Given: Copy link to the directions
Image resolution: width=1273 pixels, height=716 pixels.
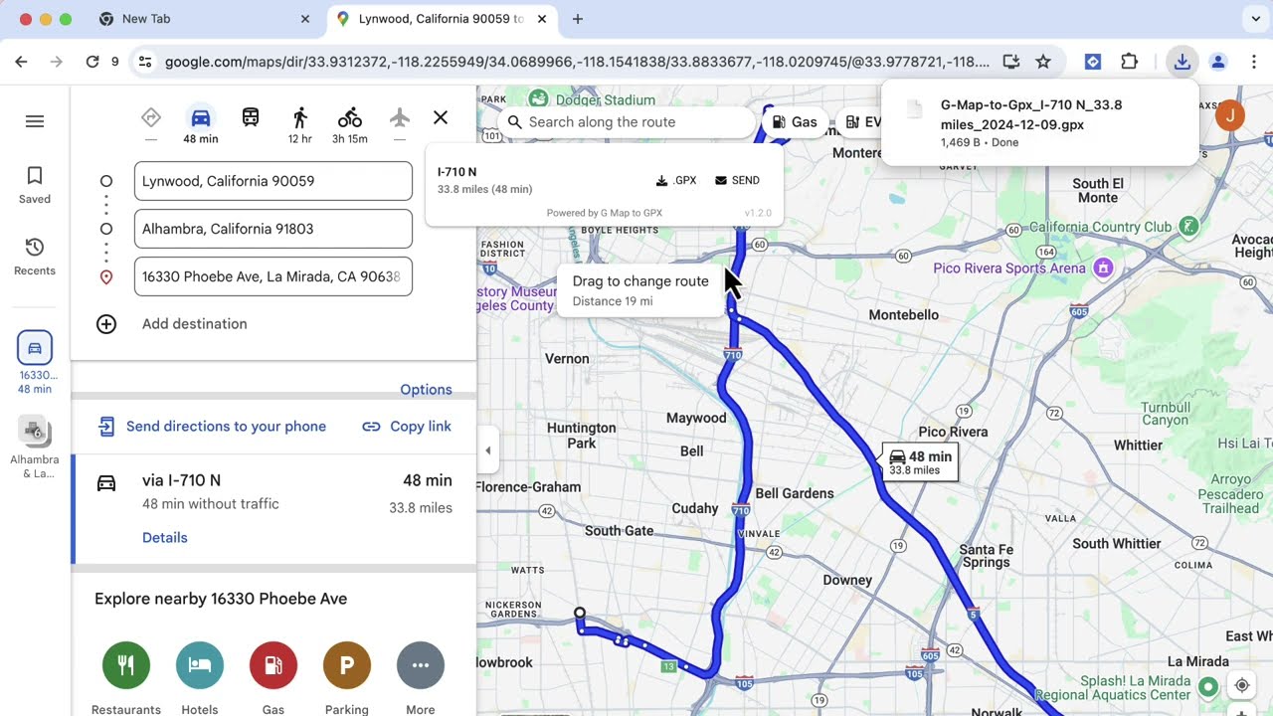Looking at the screenshot, I should point(407,427).
